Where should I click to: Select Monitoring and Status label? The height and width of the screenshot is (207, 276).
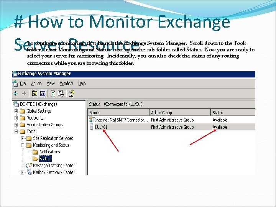tap(51, 145)
